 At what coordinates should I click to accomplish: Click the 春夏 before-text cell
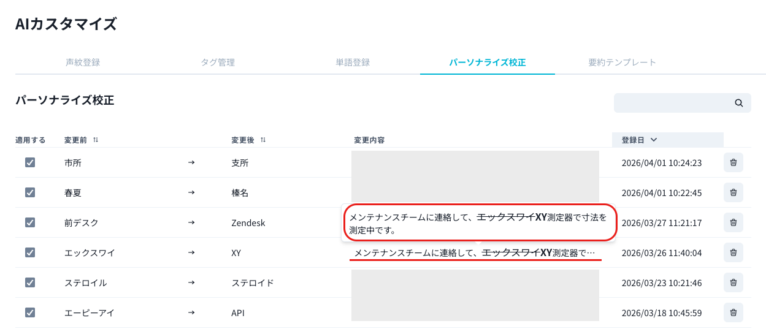[x=73, y=192]
